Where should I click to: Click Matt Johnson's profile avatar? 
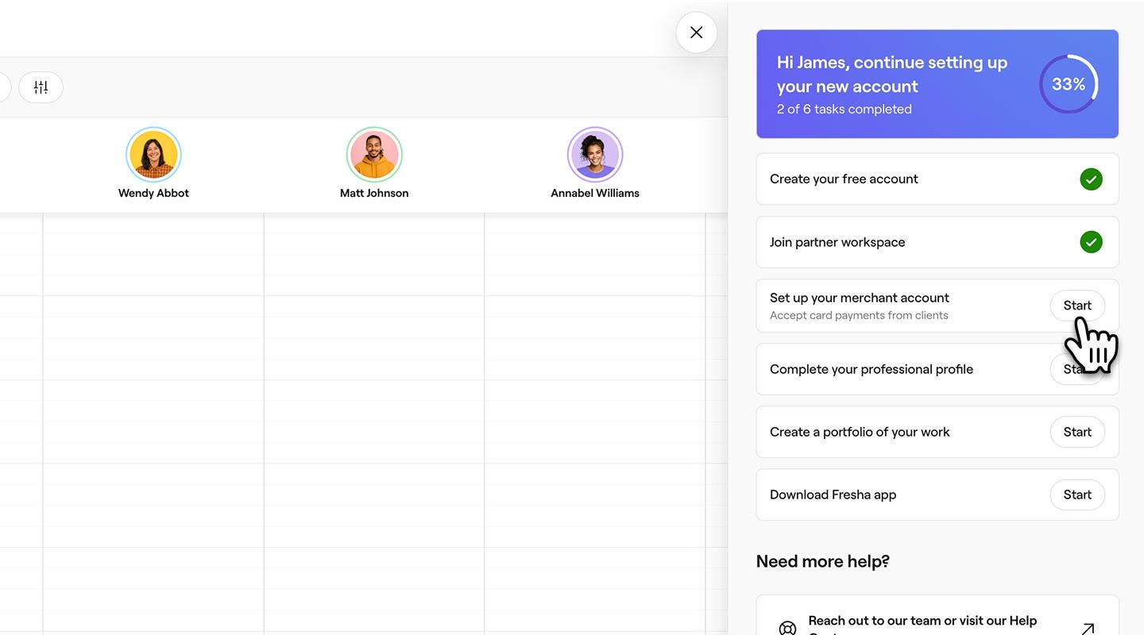[x=374, y=155]
